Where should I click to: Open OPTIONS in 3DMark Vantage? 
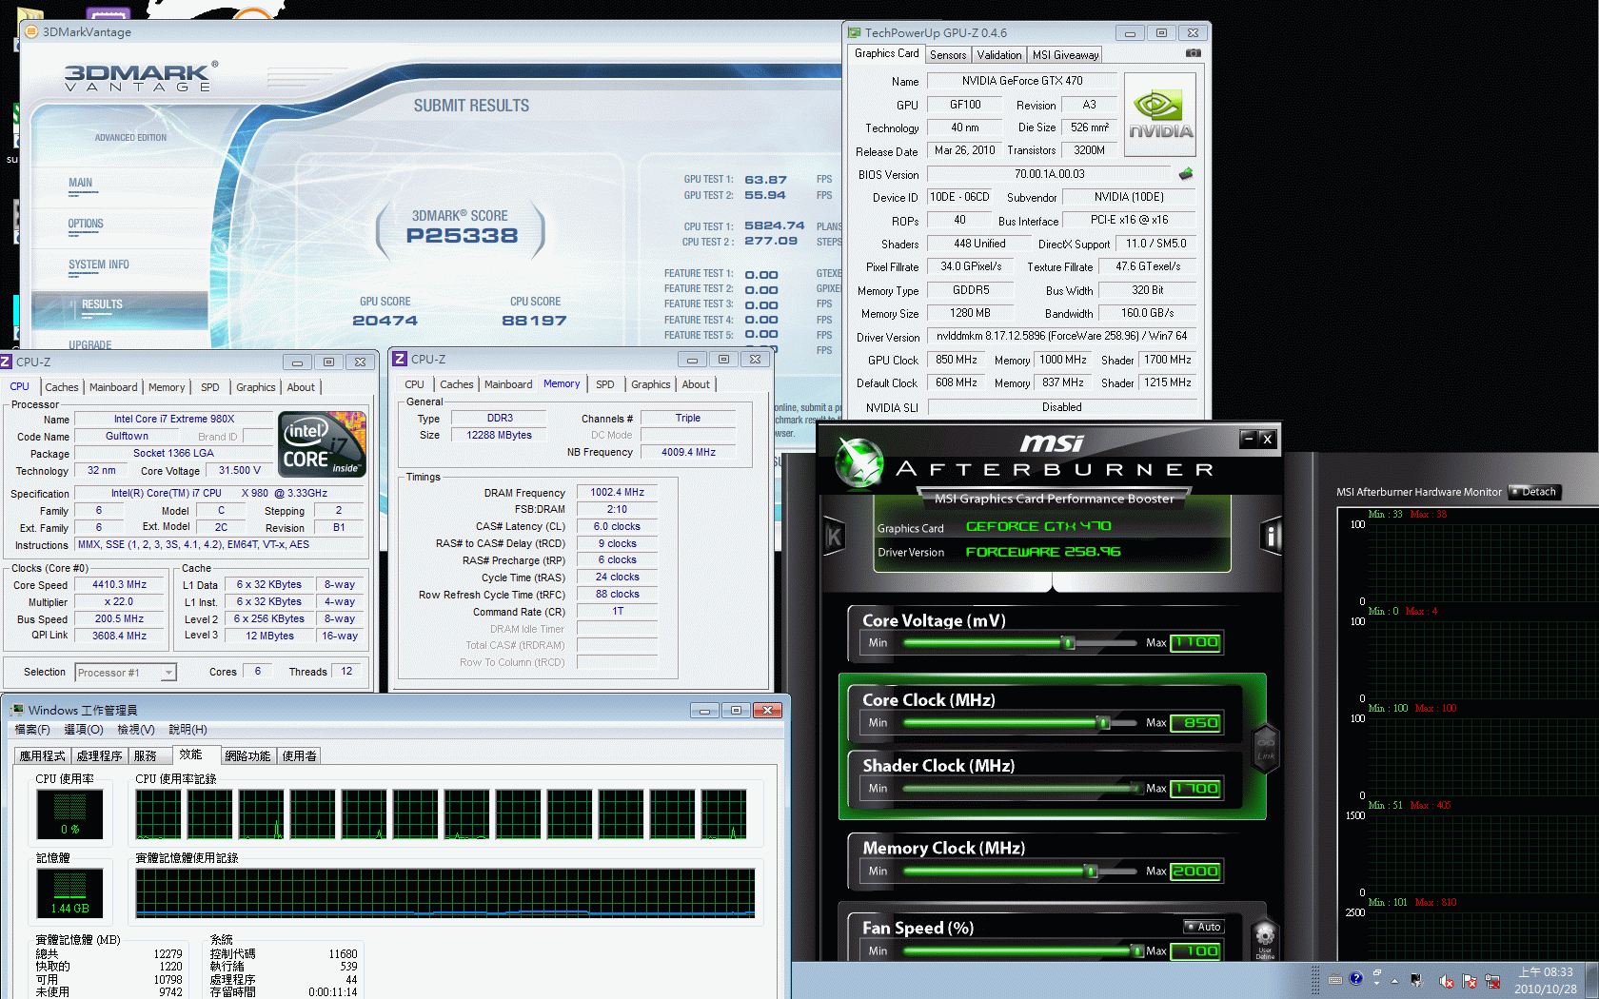pos(86,224)
